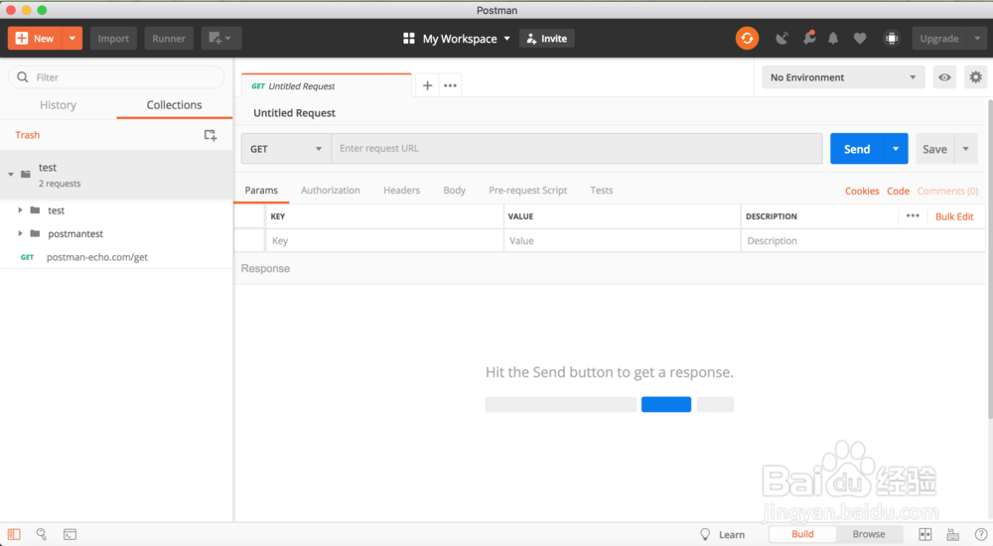Open the notifications bell icon
This screenshot has width=993, height=546.
[833, 39]
